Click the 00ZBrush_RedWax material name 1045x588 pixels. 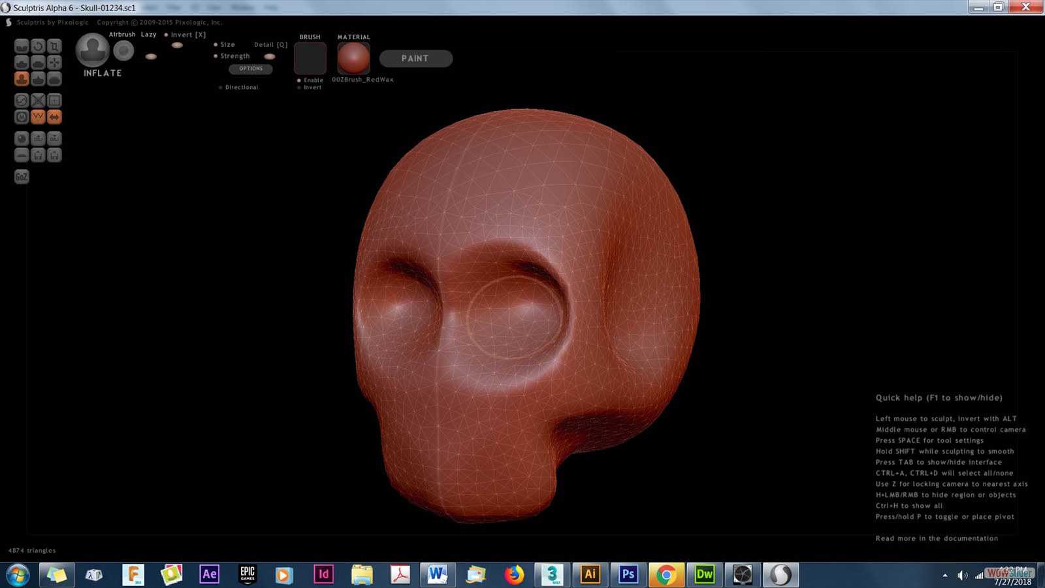(362, 80)
